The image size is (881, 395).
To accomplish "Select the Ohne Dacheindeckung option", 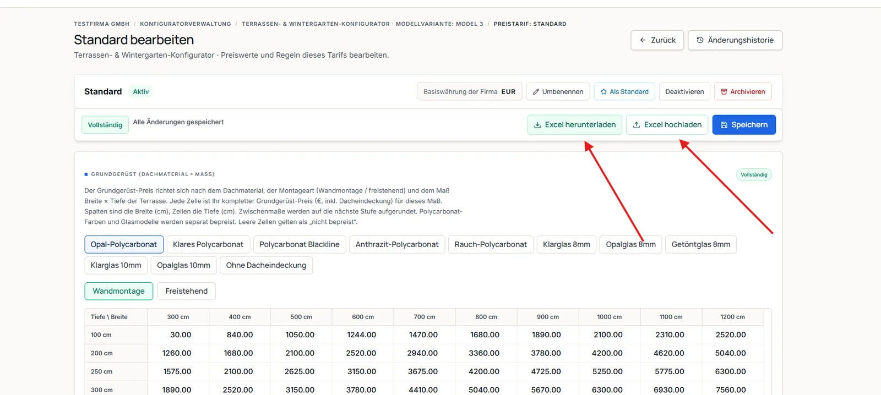I will point(266,265).
